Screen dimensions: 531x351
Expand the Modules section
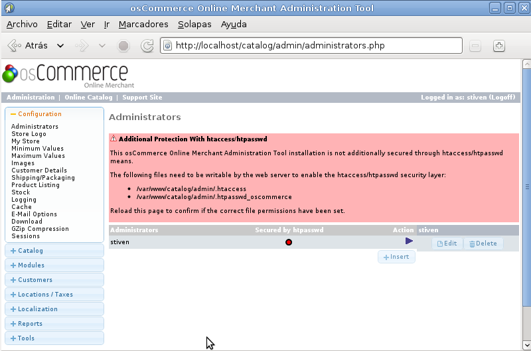click(54, 265)
